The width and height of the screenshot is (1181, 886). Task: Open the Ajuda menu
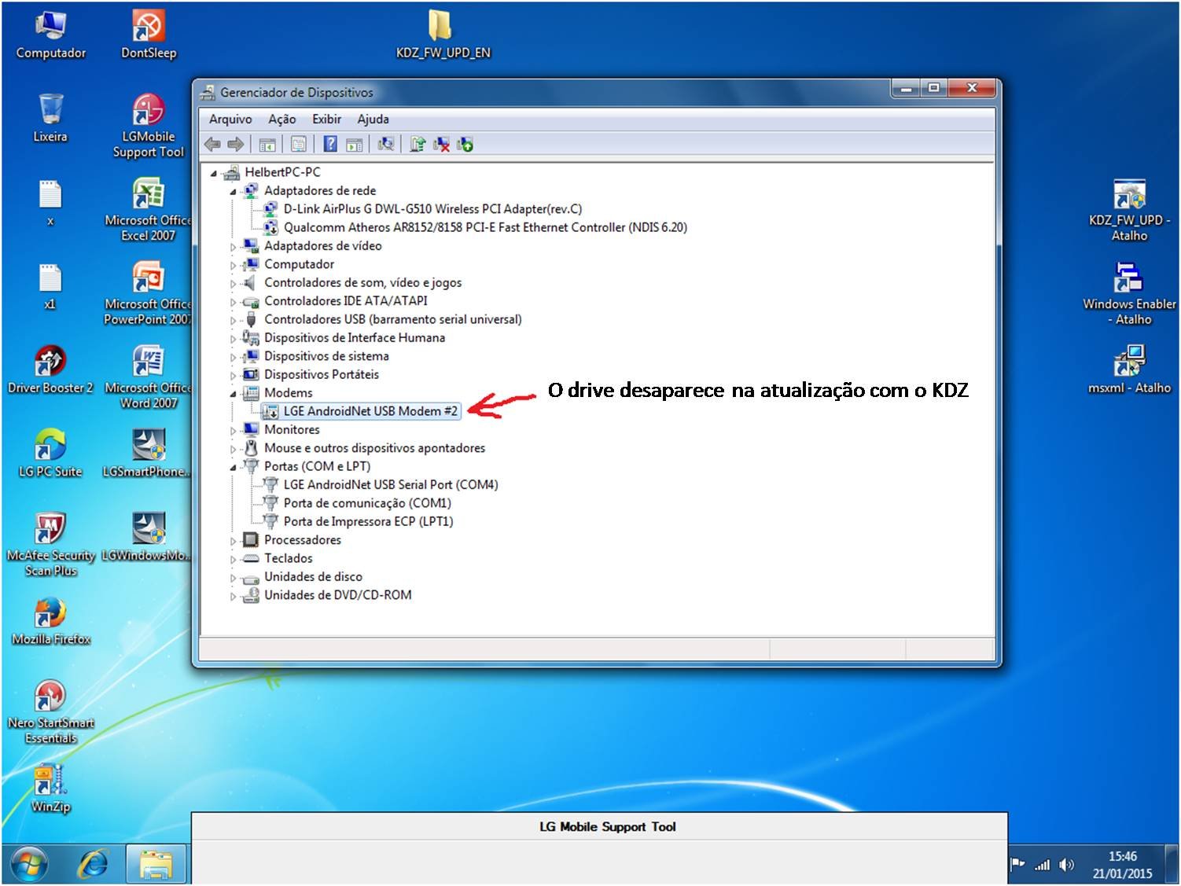373,119
